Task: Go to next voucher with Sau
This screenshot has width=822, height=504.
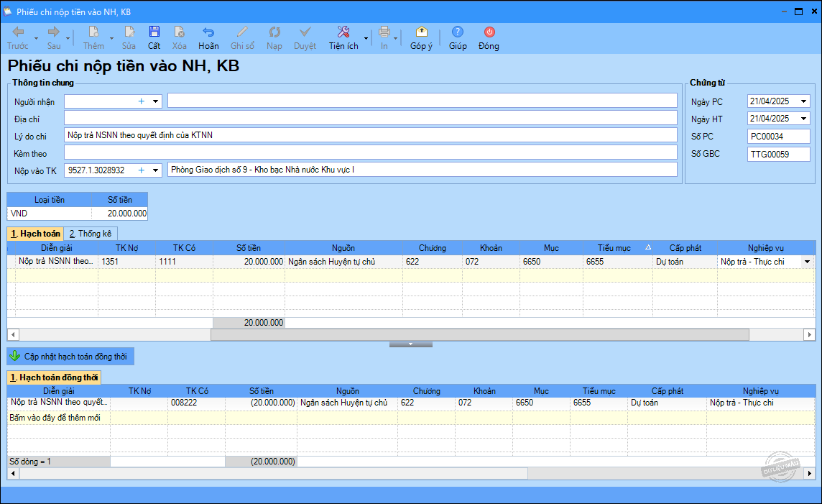Action: point(54,38)
